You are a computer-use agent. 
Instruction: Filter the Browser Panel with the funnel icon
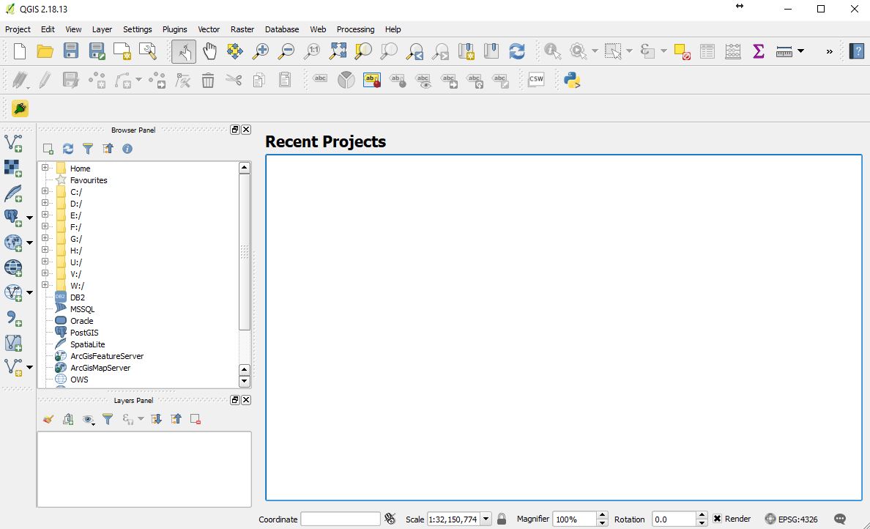pos(88,149)
